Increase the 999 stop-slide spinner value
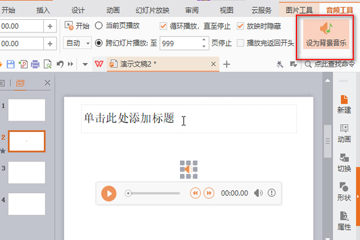 (x=204, y=40)
